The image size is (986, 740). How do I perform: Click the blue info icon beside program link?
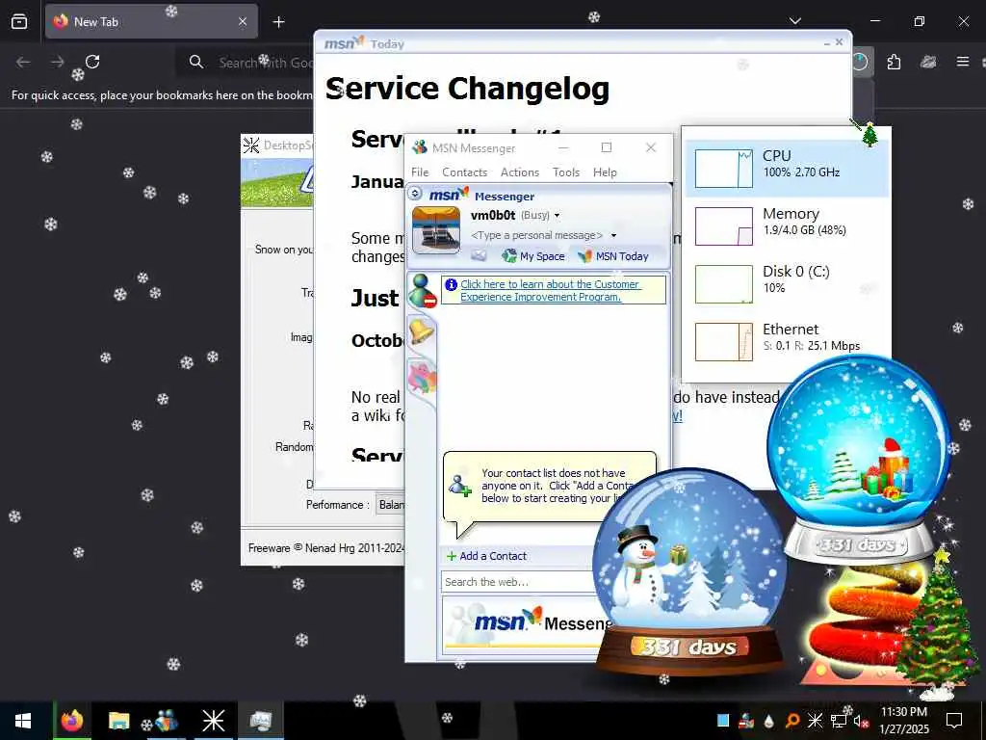451,284
